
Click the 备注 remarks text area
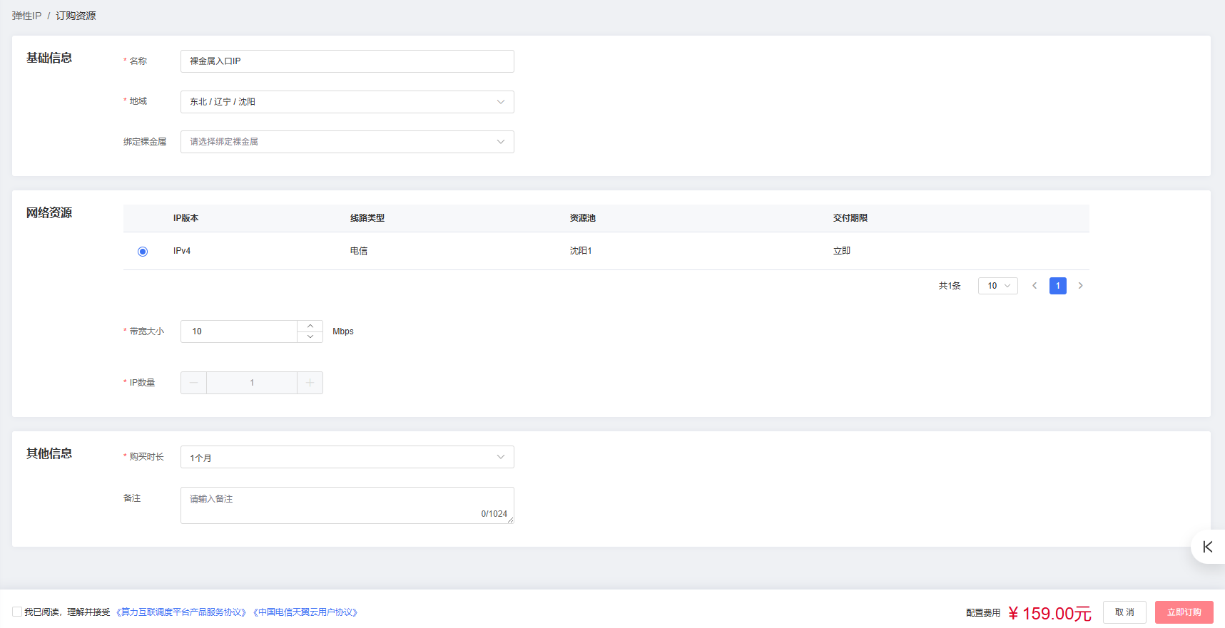point(347,505)
